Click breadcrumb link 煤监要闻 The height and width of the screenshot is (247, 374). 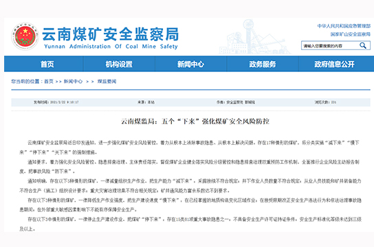click(x=107, y=82)
